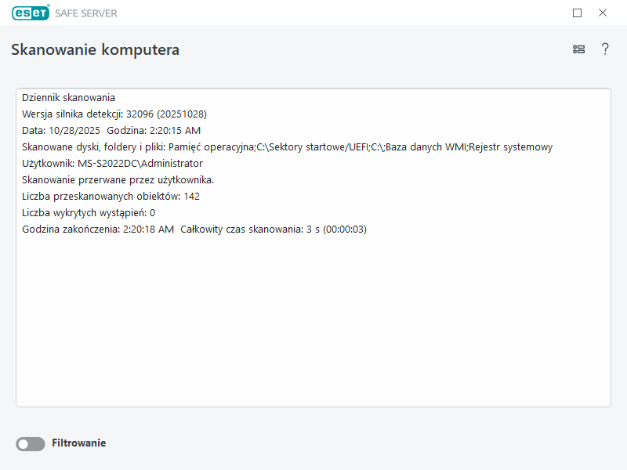The width and height of the screenshot is (627, 470).
Task: Click the 'Skanowanie komputera' page heading
Action: click(95, 50)
